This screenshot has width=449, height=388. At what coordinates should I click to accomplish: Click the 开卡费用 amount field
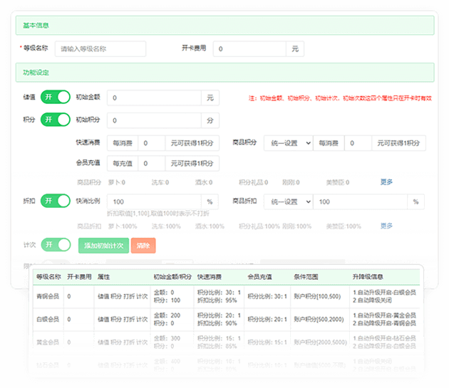pos(249,49)
